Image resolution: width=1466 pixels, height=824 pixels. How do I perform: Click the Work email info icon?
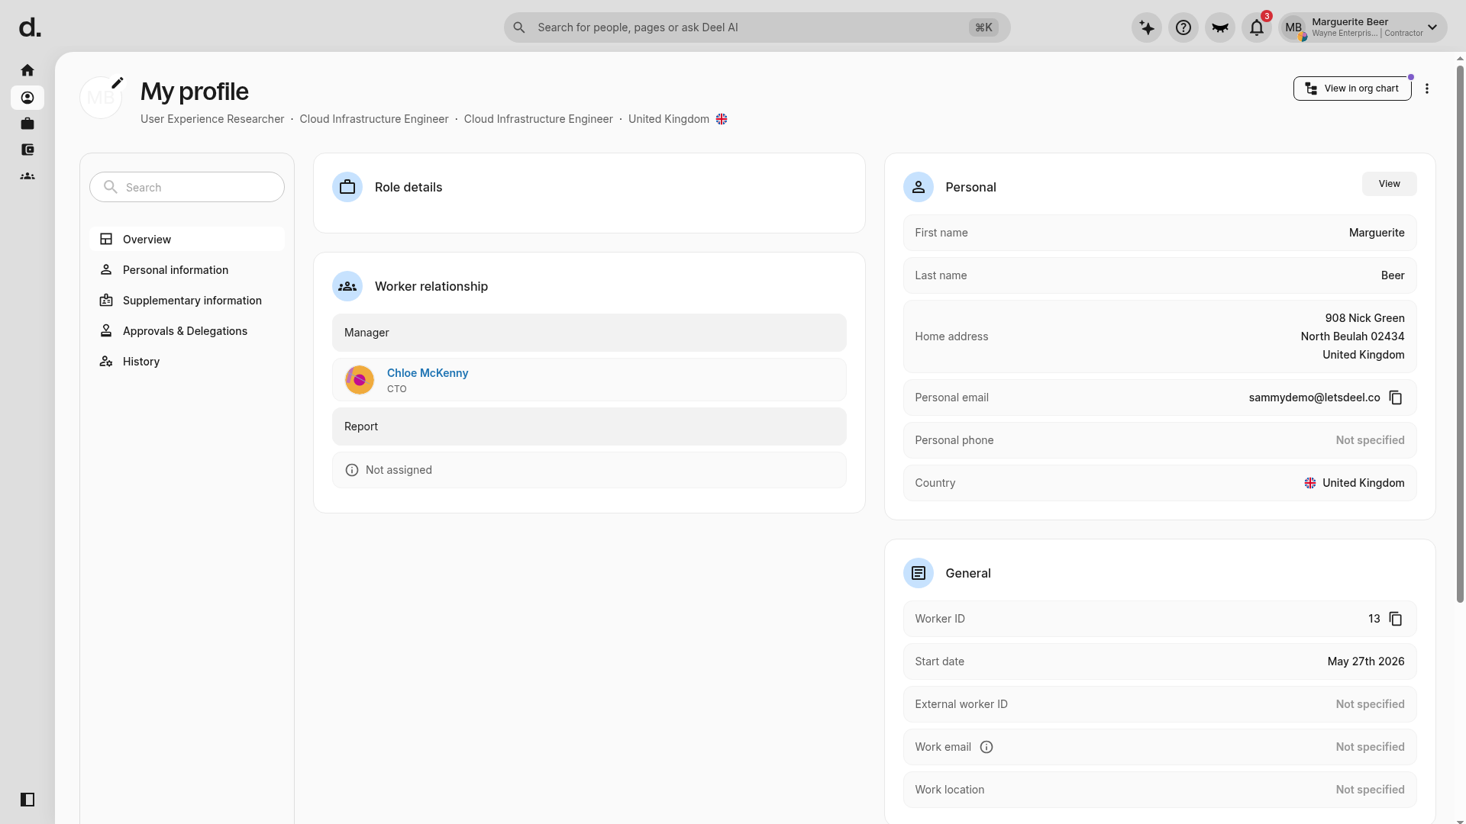(x=986, y=747)
